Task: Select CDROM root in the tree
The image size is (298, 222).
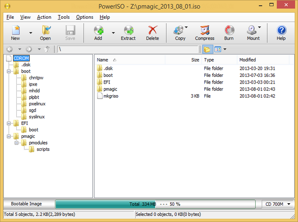Action: click(x=21, y=58)
